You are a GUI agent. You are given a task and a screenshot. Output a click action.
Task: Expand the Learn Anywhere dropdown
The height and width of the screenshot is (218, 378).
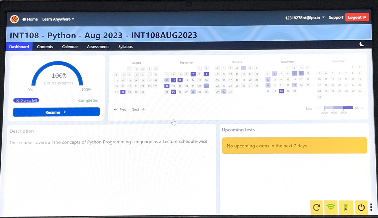coord(58,19)
